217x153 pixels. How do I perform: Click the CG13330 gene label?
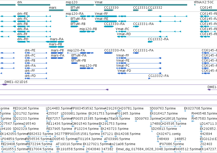(x=111, y=7)
